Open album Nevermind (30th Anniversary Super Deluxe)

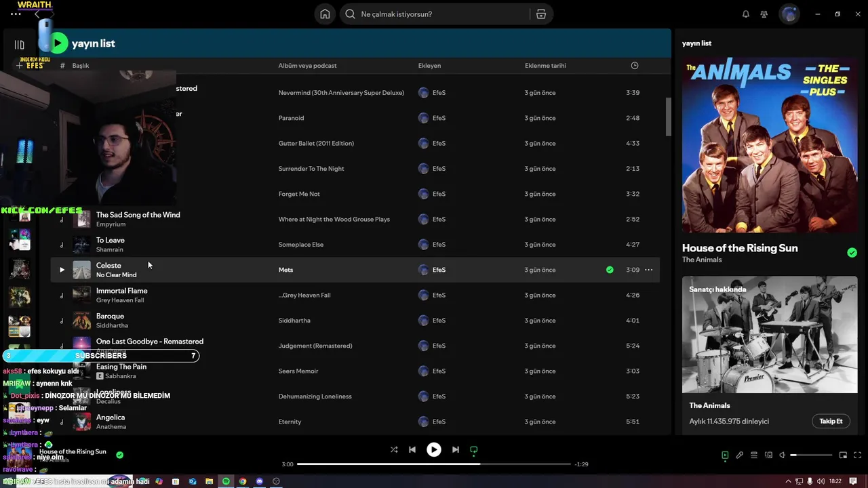click(x=341, y=93)
